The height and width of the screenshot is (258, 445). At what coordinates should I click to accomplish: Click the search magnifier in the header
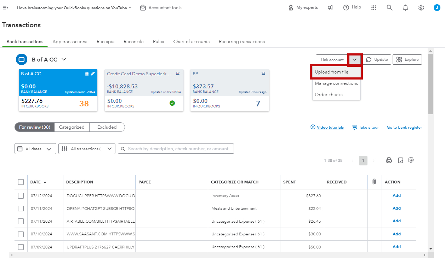[x=389, y=8]
